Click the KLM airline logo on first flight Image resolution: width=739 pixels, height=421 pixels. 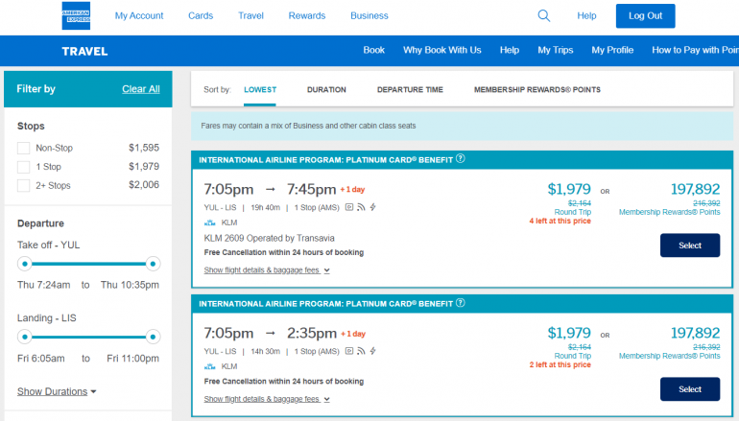click(210, 222)
